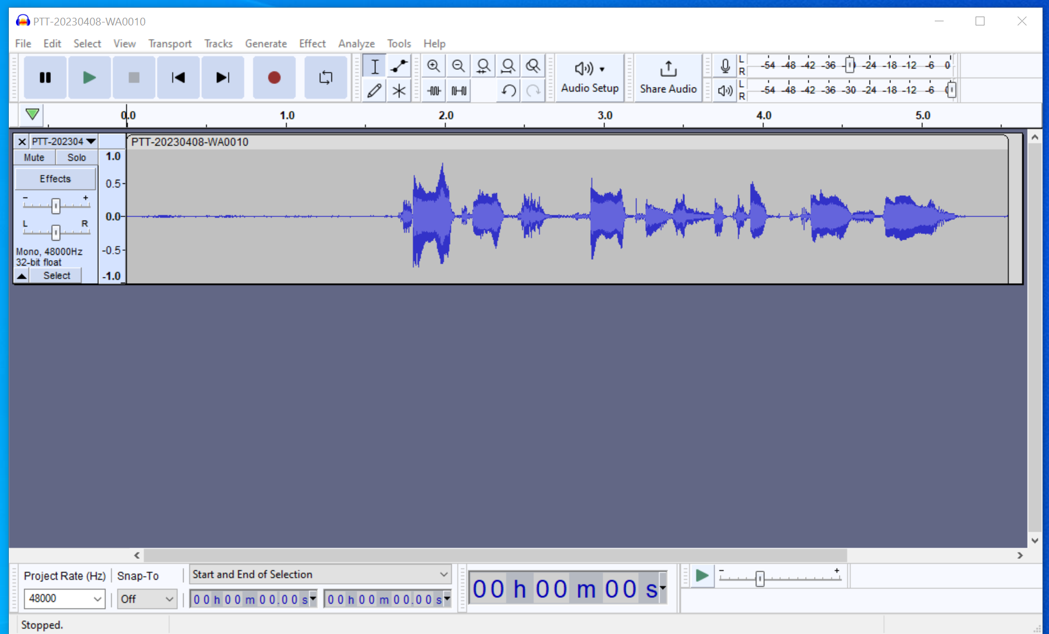Click the Stop transport button

pyautogui.click(x=134, y=77)
